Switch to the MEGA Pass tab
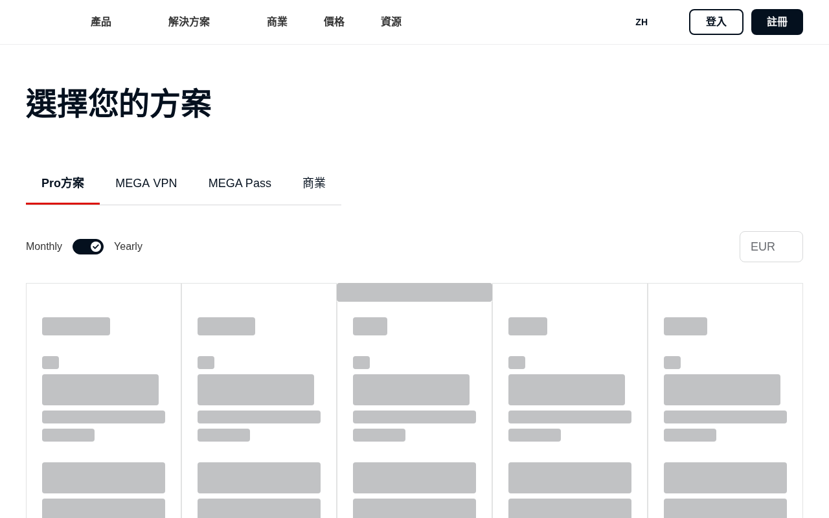Viewport: 829px width, 518px height. [x=240, y=183]
